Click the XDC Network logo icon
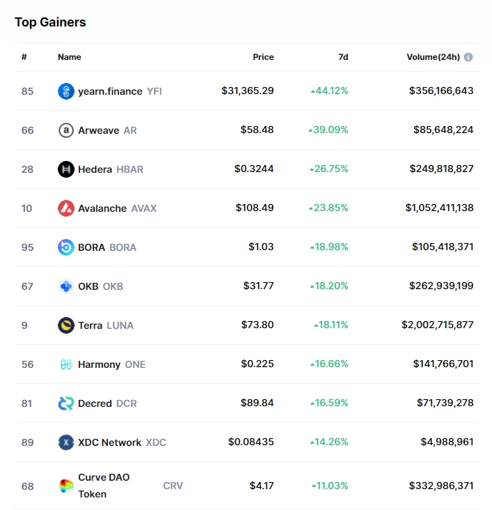Image resolution: width=492 pixels, height=510 pixels. [66, 442]
